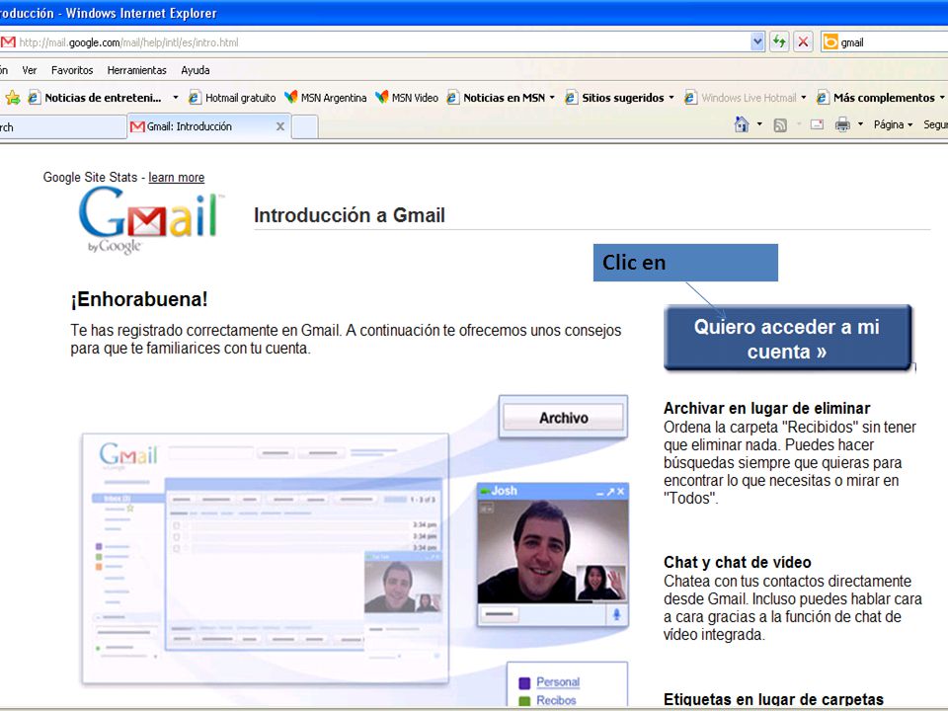Viewport: 948px width, 711px height.
Task: Expand the Print options dropdown arrow
Action: pos(860,124)
